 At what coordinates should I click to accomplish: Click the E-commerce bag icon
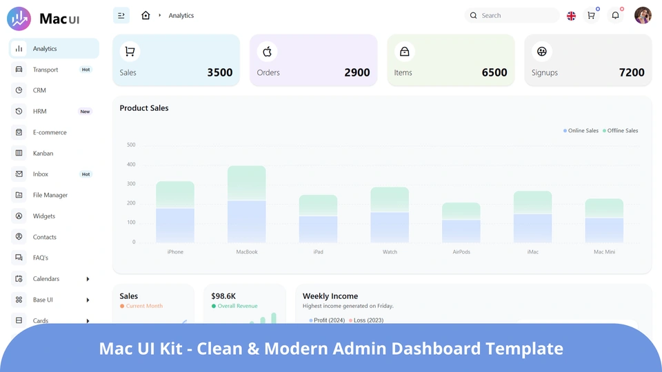(19, 132)
